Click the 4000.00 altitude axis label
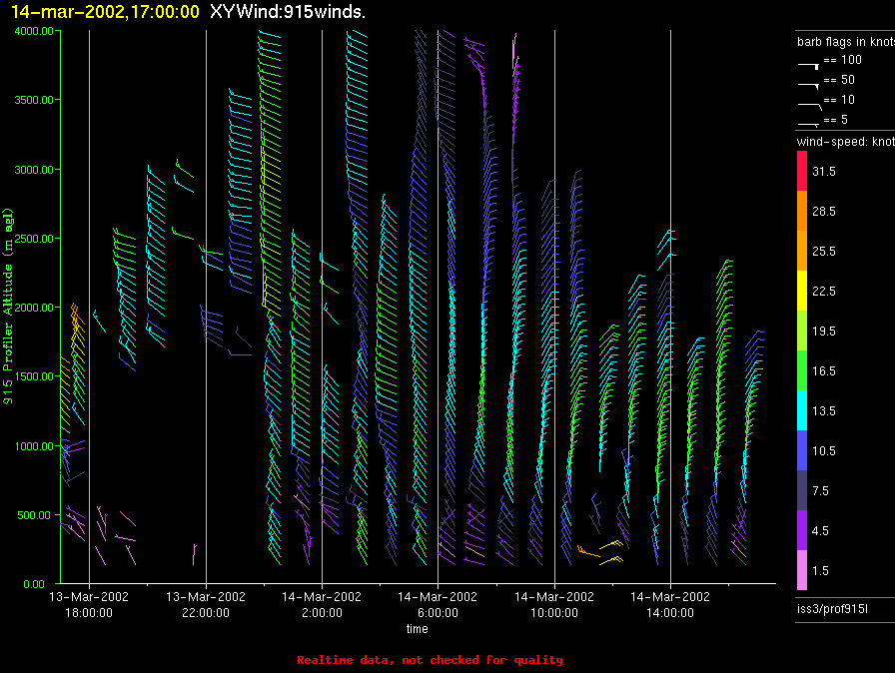The image size is (895, 673). pos(34,31)
